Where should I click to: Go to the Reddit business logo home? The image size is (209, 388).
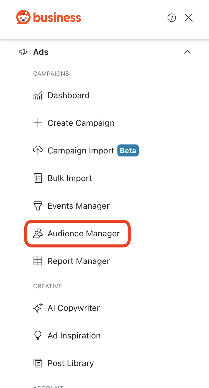[49, 17]
